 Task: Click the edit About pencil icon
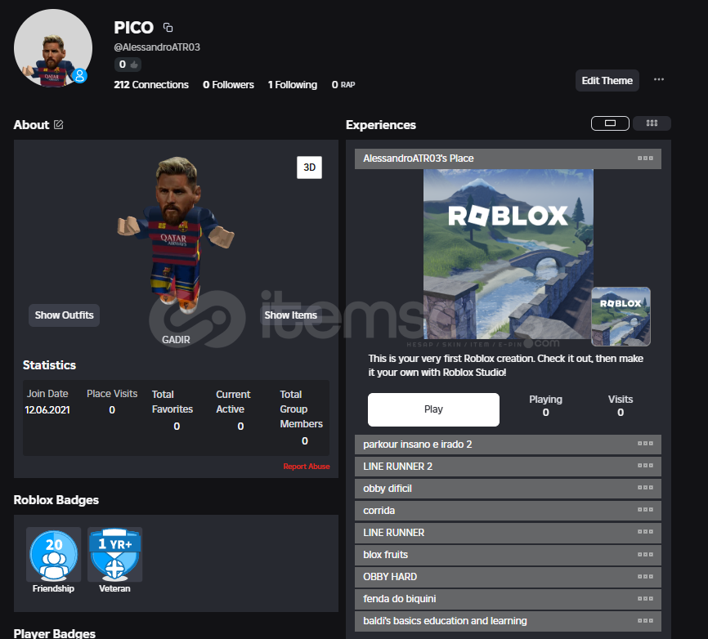click(59, 124)
